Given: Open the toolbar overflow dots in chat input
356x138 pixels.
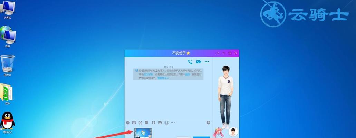Looking at the screenshot, I should (173, 122).
